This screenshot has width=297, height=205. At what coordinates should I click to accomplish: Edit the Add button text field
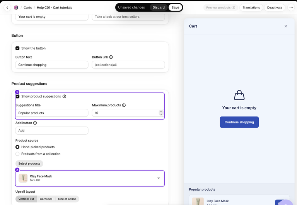[x=52, y=130]
